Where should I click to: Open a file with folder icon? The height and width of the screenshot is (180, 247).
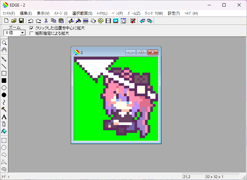click(14, 21)
